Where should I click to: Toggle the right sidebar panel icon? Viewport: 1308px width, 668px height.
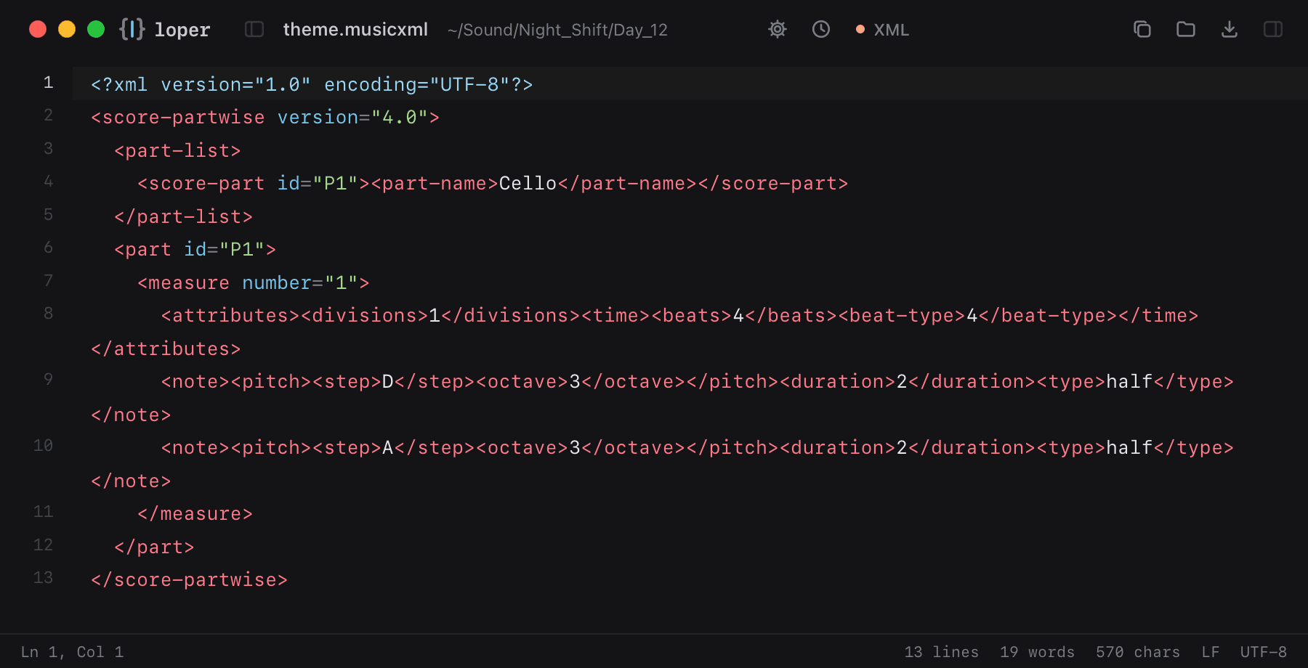pos(1273,29)
